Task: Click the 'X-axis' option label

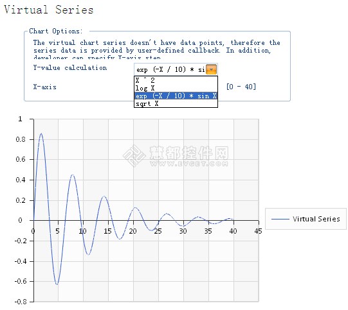Action: [x=44, y=87]
